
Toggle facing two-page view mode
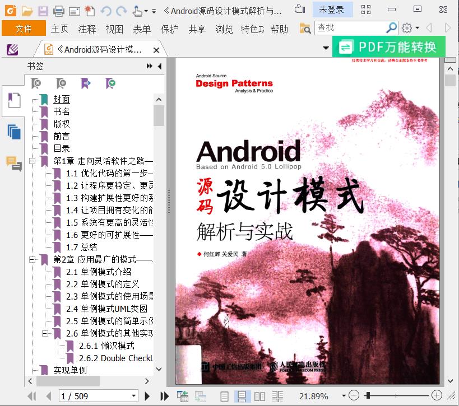[259, 396]
